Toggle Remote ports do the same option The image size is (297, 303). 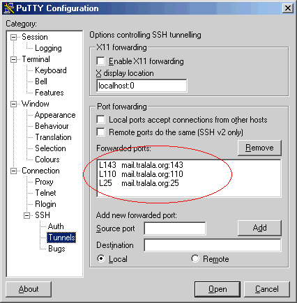[x=100, y=132]
